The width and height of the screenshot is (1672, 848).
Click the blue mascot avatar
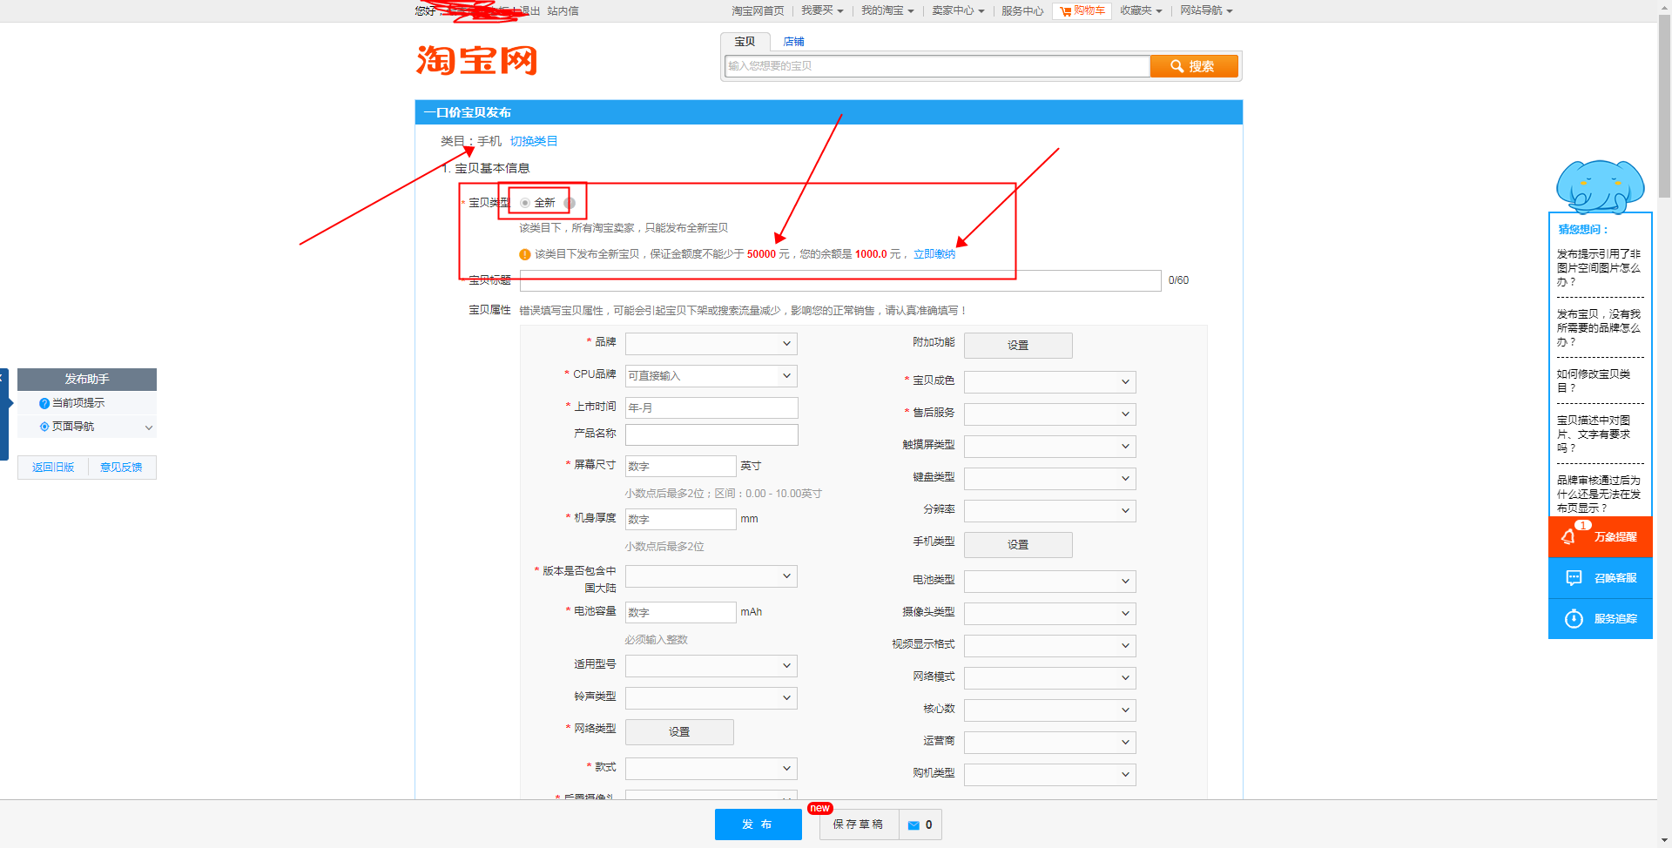pyautogui.click(x=1600, y=186)
